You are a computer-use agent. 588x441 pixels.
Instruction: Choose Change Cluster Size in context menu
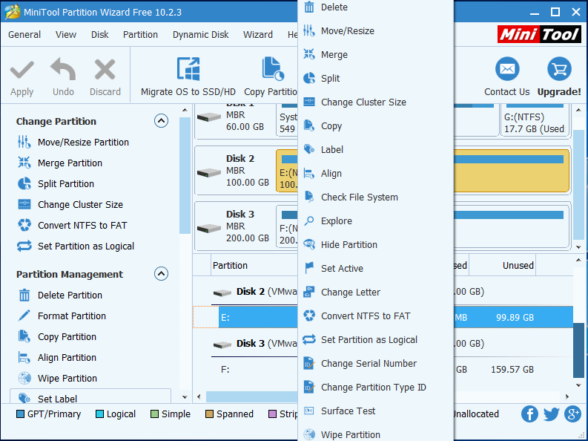375,102
